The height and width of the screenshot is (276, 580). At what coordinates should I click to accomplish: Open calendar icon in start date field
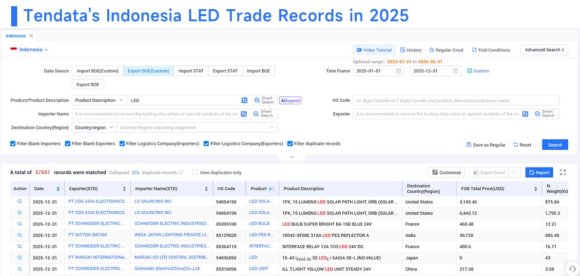[x=398, y=71]
